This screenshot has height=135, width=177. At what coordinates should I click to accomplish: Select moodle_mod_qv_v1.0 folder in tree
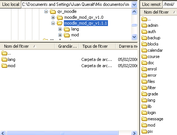pyautogui.click(x=84, y=17)
